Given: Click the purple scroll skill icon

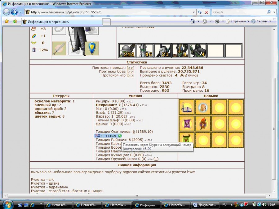Looking at the screenshot, I should click(x=187, y=124).
